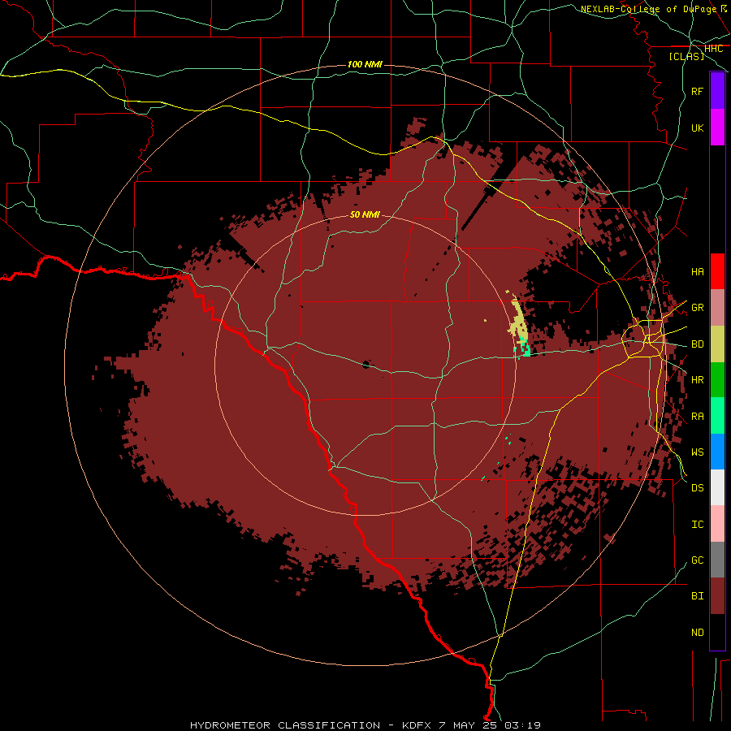The width and height of the screenshot is (731, 731).
Task: Click the WS blue legend swatch
Action: point(717,452)
